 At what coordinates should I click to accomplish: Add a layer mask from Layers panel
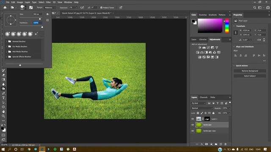(x=206, y=144)
